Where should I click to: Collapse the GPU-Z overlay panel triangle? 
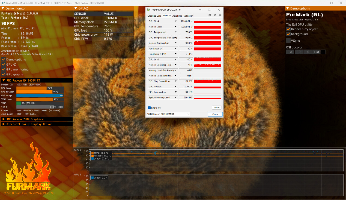click(76, 8)
